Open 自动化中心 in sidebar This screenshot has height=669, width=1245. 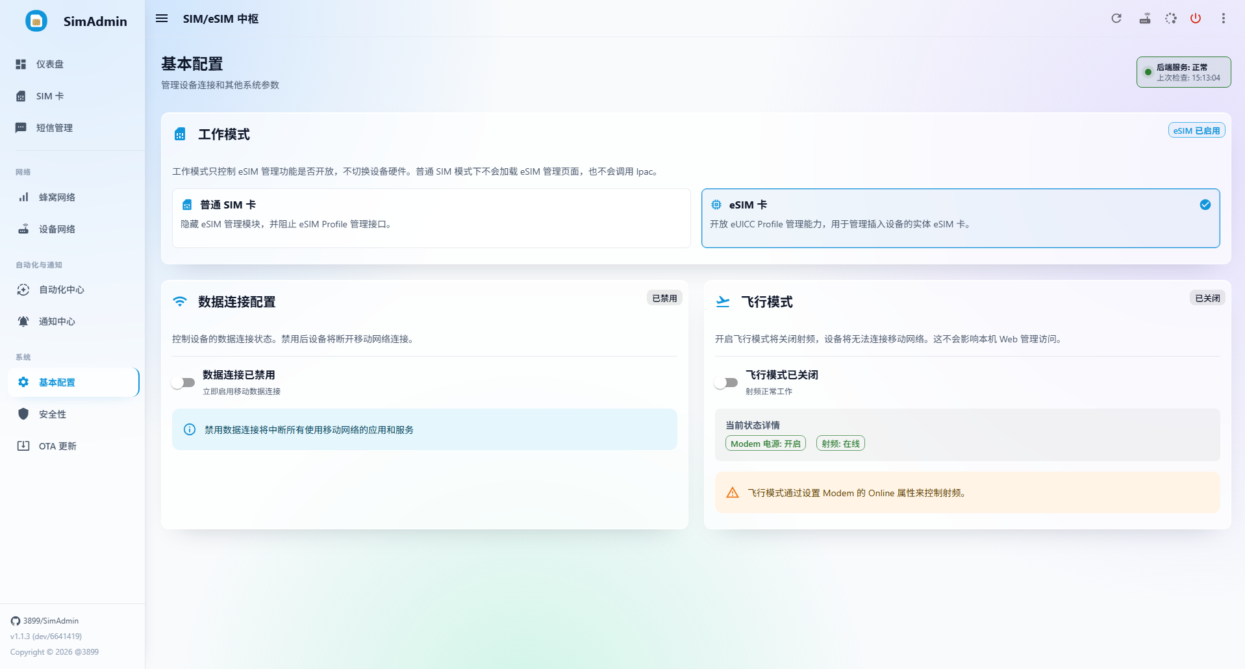click(x=73, y=290)
